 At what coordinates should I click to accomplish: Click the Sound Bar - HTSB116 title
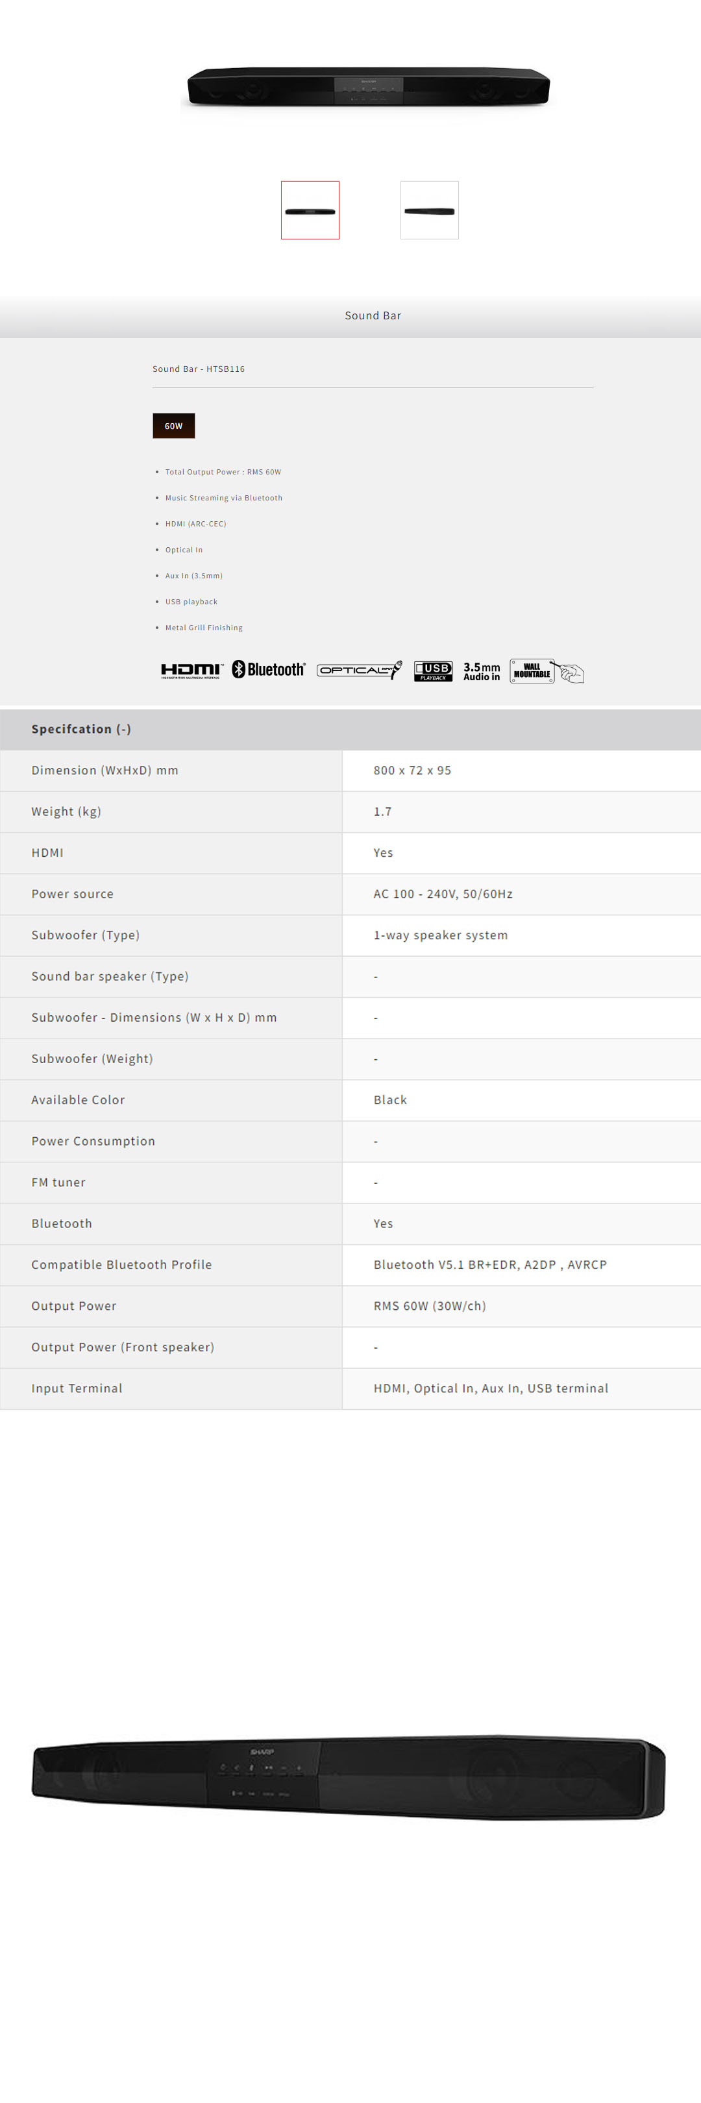point(199,369)
